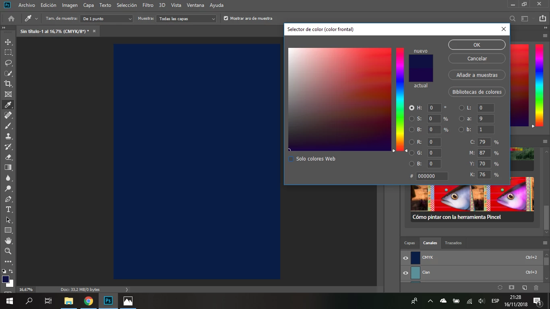
Task: Expand the toolbar double-arrow
Action: 4,28
